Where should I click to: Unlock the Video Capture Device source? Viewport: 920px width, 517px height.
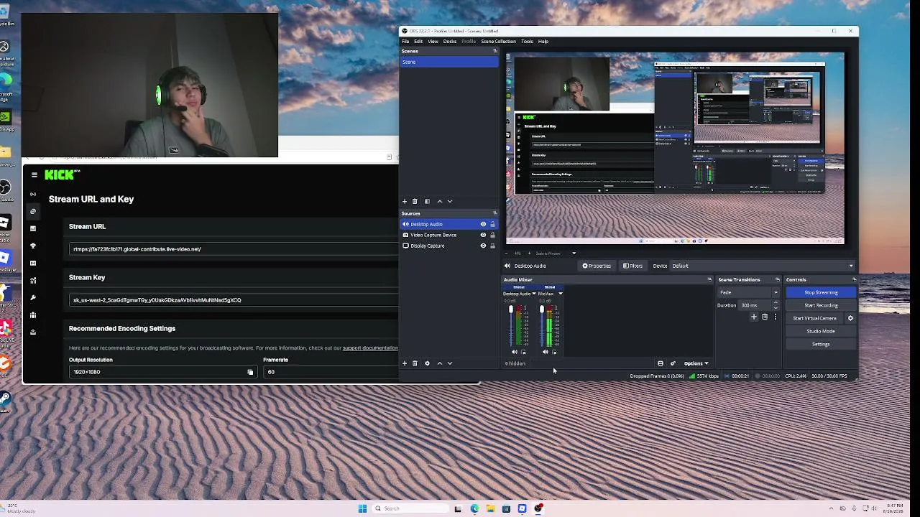(492, 235)
